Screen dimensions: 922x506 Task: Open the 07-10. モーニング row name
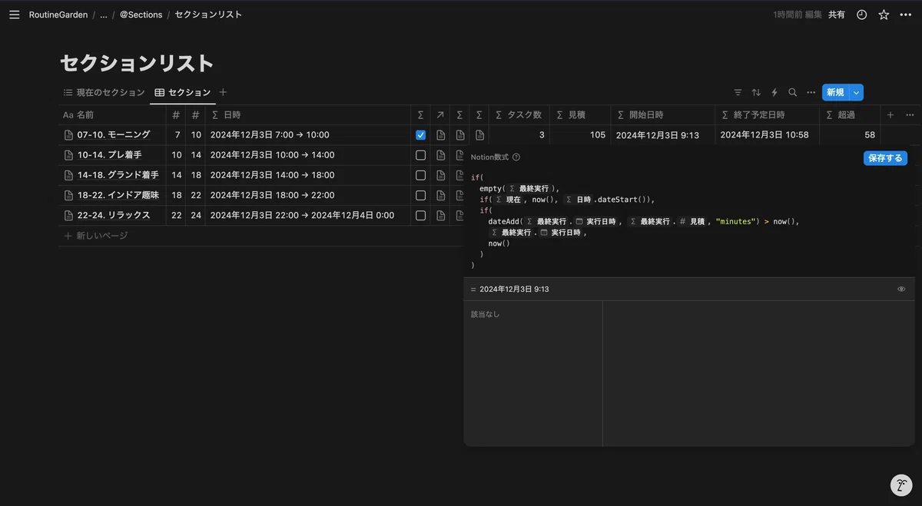(x=114, y=135)
